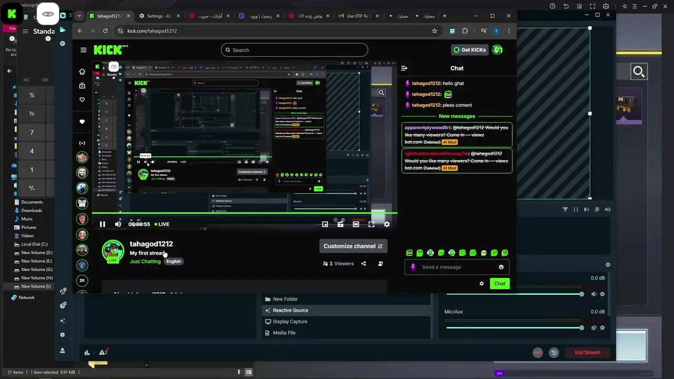Open the Just Chatting category link
Screen dimensions: 674x379
point(145,262)
